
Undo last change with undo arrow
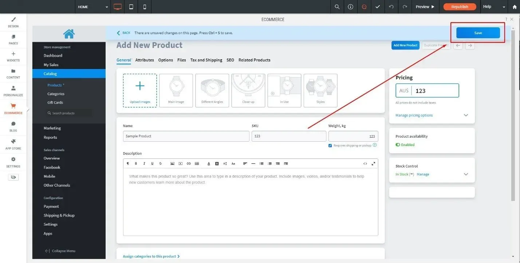pos(391,7)
